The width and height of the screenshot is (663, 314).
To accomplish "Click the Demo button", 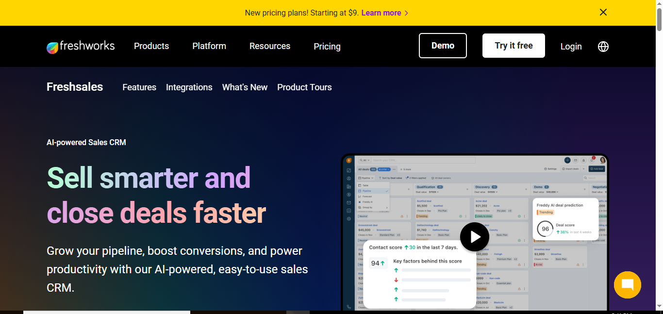I will click(443, 46).
